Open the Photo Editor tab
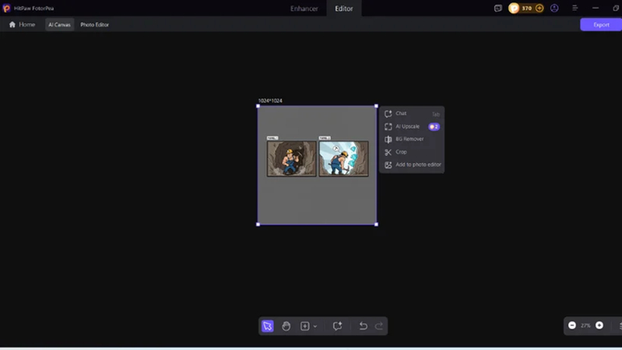 [94, 25]
